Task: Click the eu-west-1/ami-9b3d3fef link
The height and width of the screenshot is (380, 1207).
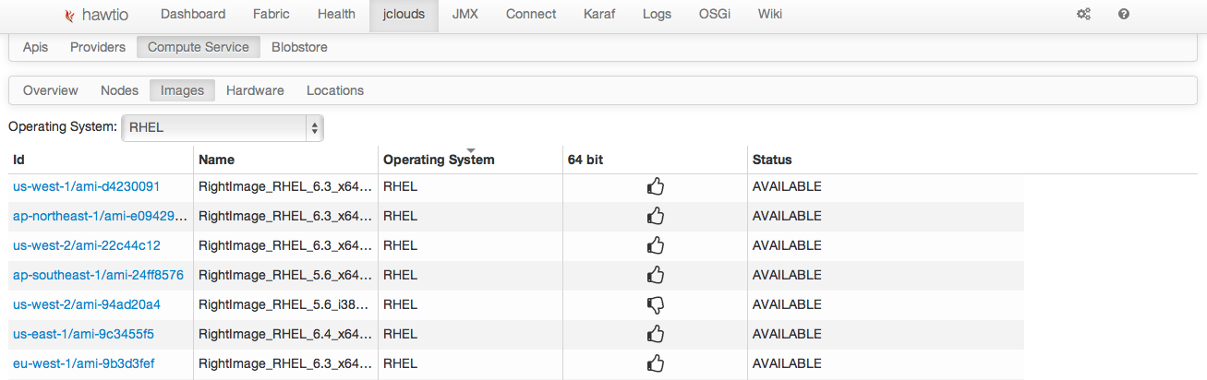Action: pyautogui.click(x=84, y=363)
